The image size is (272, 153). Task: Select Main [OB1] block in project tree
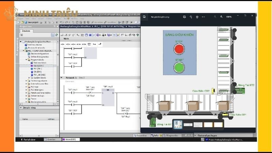(x=38, y=66)
